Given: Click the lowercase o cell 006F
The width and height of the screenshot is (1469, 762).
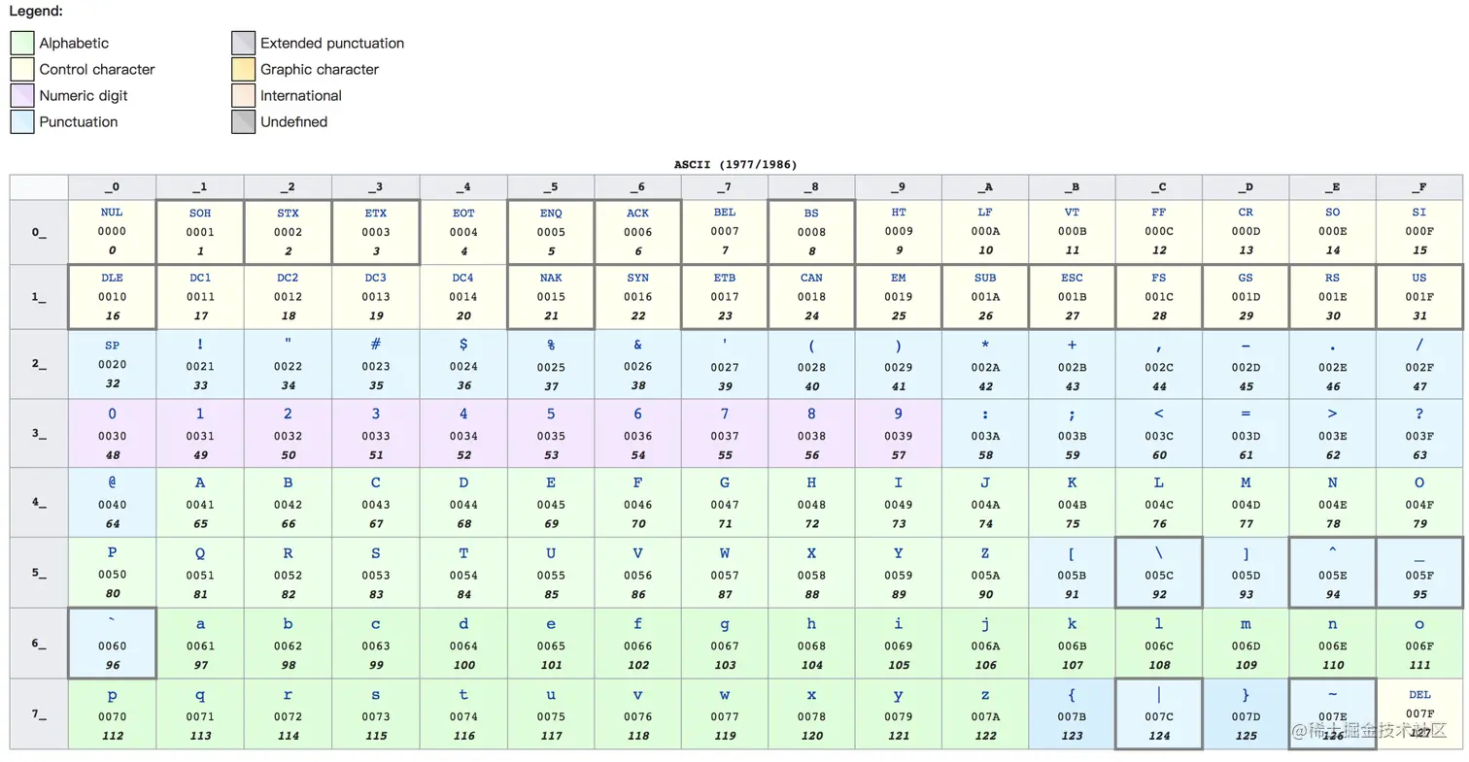Looking at the screenshot, I should tap(1419, 643).
